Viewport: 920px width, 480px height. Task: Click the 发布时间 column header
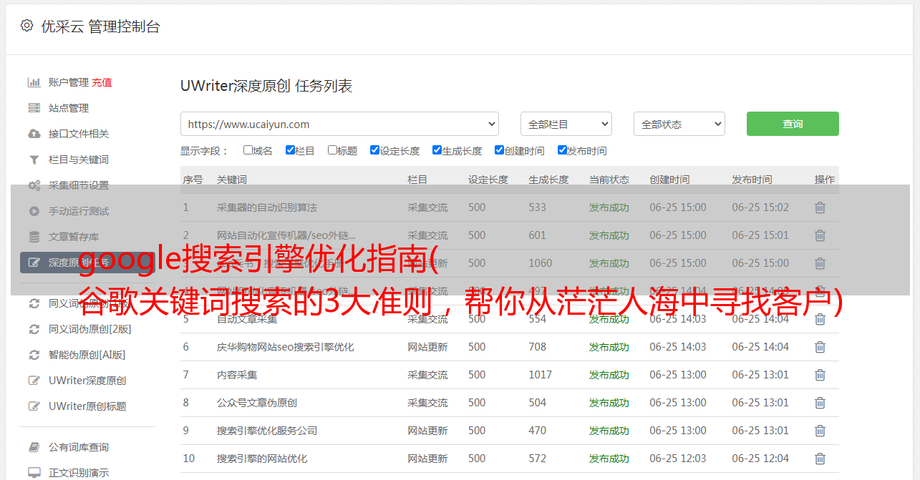click(752, 180)
